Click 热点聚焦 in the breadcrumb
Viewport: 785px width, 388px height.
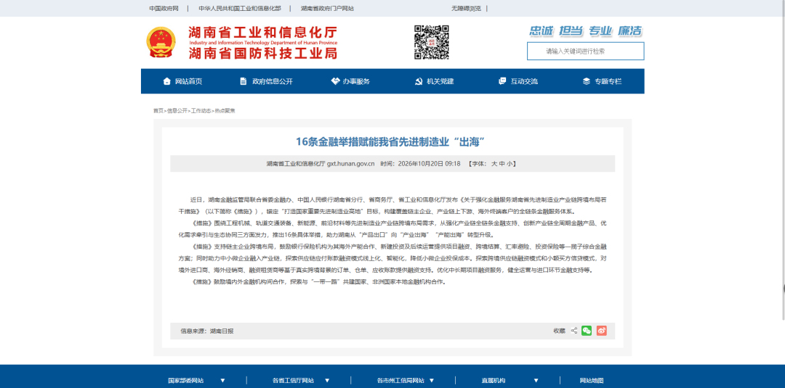click(x=225, y=111)
